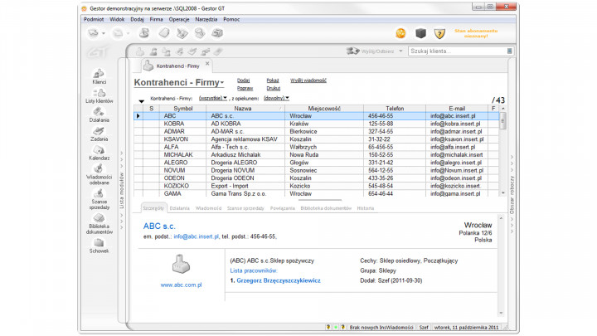
Task: Open Listy klientów sidebar module
Action: [x=99, y=95]
